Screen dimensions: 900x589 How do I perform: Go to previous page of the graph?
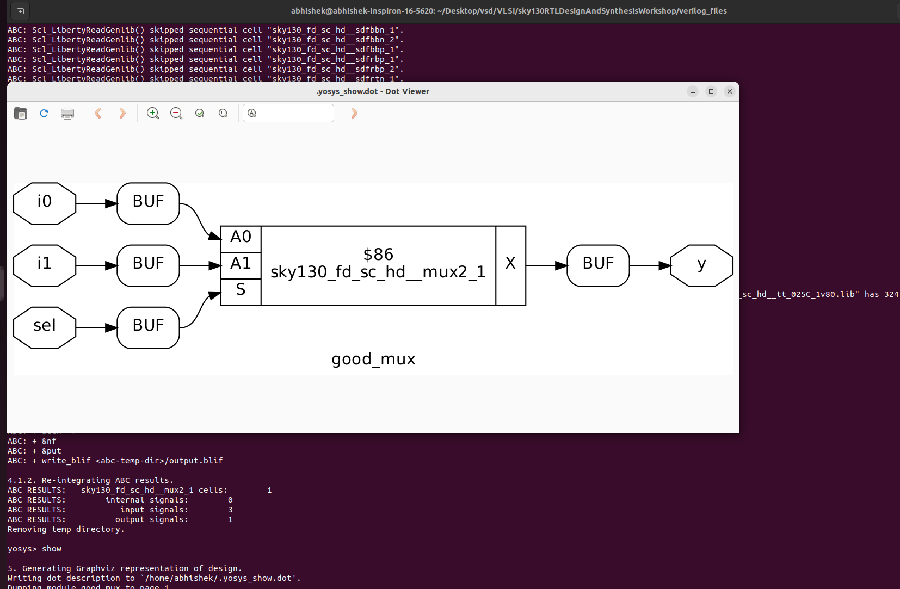click(98, 113)
